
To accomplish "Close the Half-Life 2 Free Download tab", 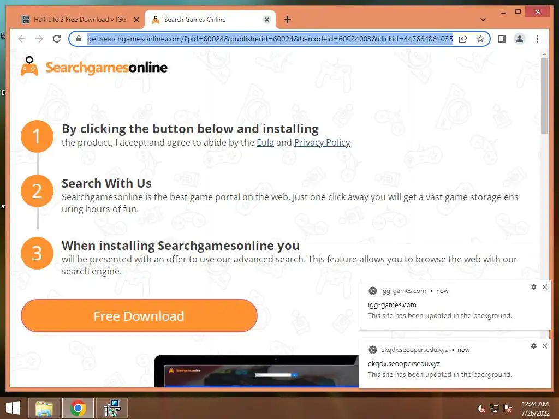I will tap(136, 20).
